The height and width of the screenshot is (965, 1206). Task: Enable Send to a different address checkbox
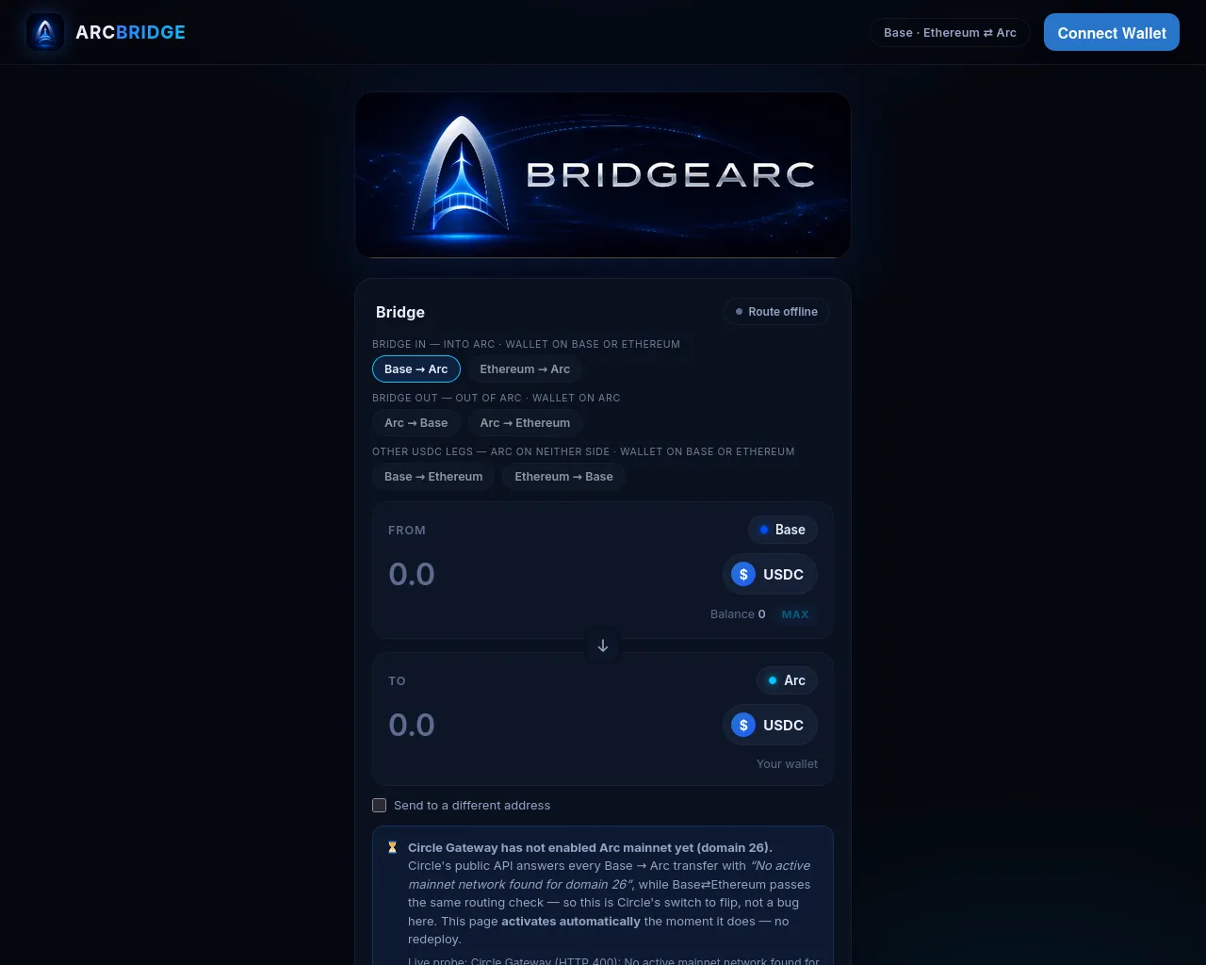coord(379,805)
